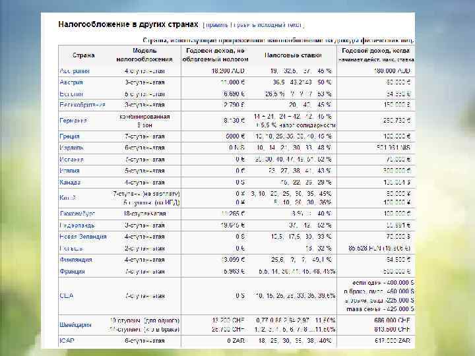Click 'комбинированная 5 зон' cell for Germany
475x356 pixels.
144,121
